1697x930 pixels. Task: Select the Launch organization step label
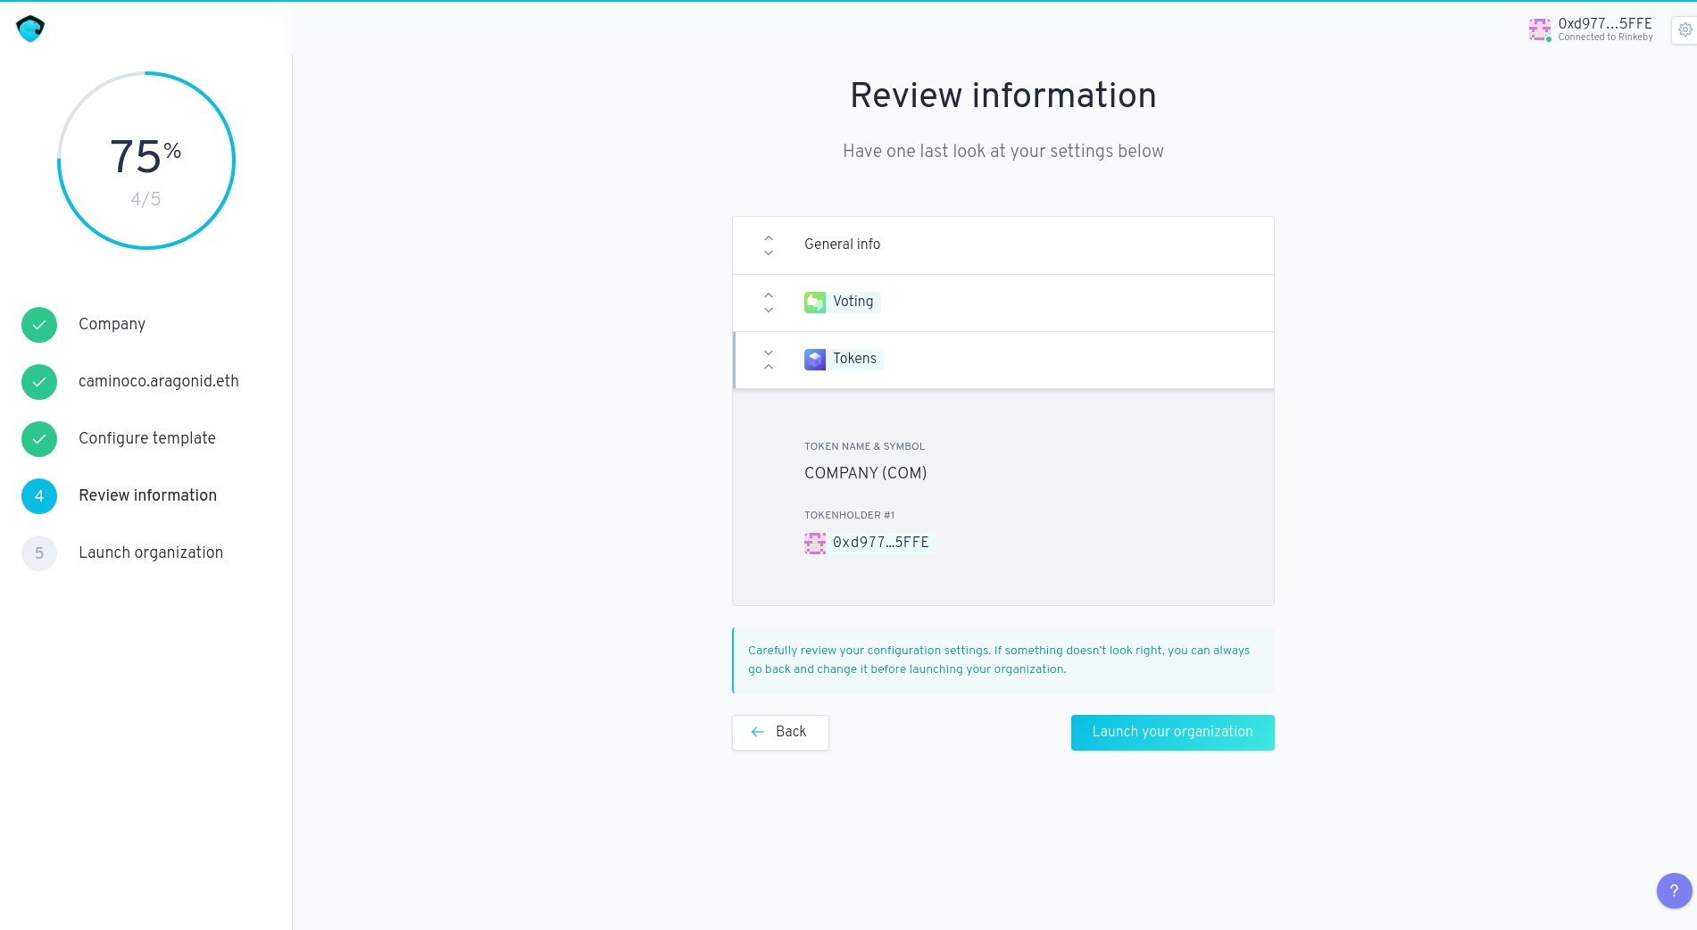click(x=151, y=552)
